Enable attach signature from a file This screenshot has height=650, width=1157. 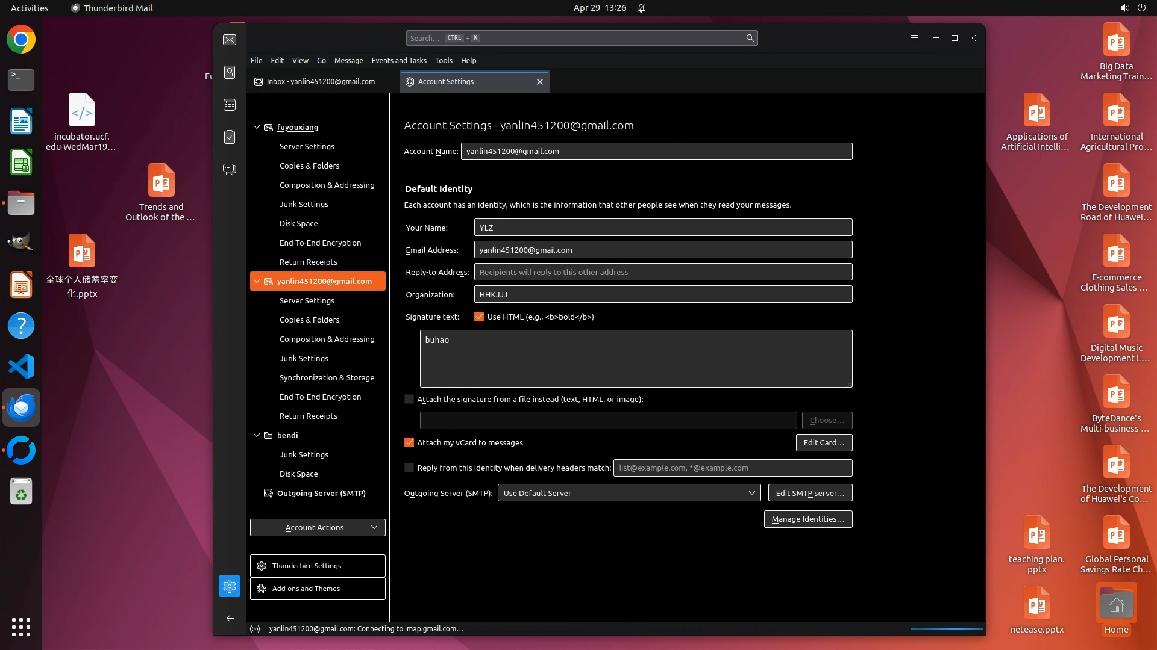pyautogui.click(x=409, y=399)
